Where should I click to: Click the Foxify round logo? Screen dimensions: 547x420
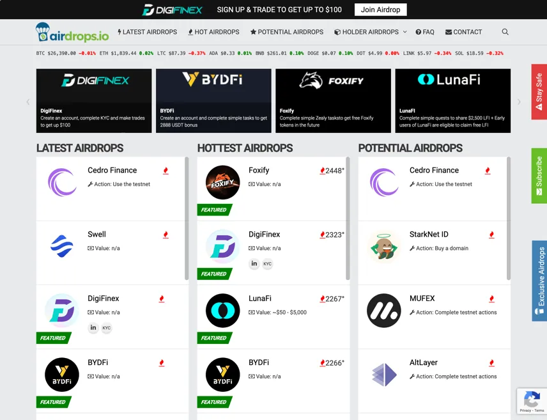[x=222, y=182]
